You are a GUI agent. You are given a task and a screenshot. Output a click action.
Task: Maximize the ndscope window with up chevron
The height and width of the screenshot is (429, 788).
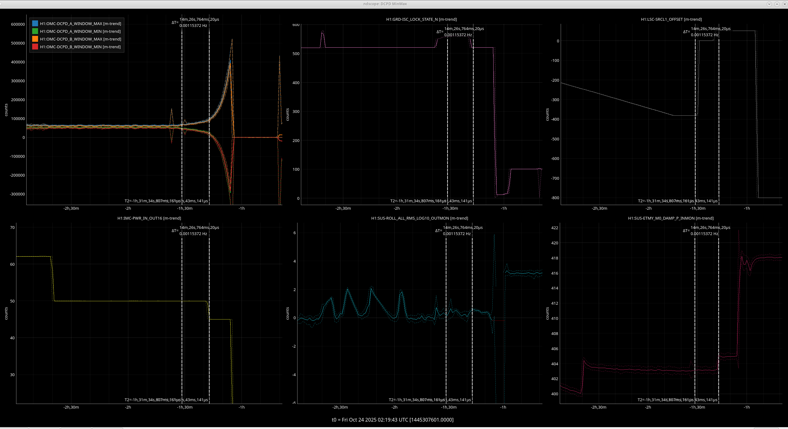pos(777,4)
